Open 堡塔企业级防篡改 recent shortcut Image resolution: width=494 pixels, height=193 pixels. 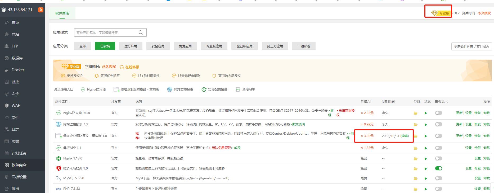tap(136, 90)
